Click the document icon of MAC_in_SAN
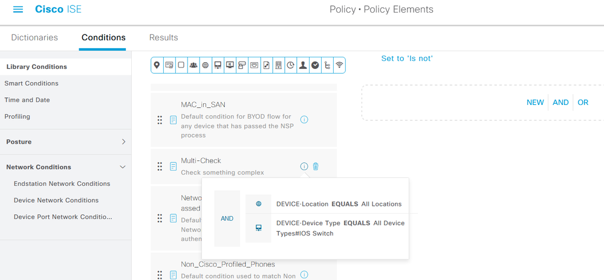This screenshot has width=604, height=280. [x=174, y=119]
